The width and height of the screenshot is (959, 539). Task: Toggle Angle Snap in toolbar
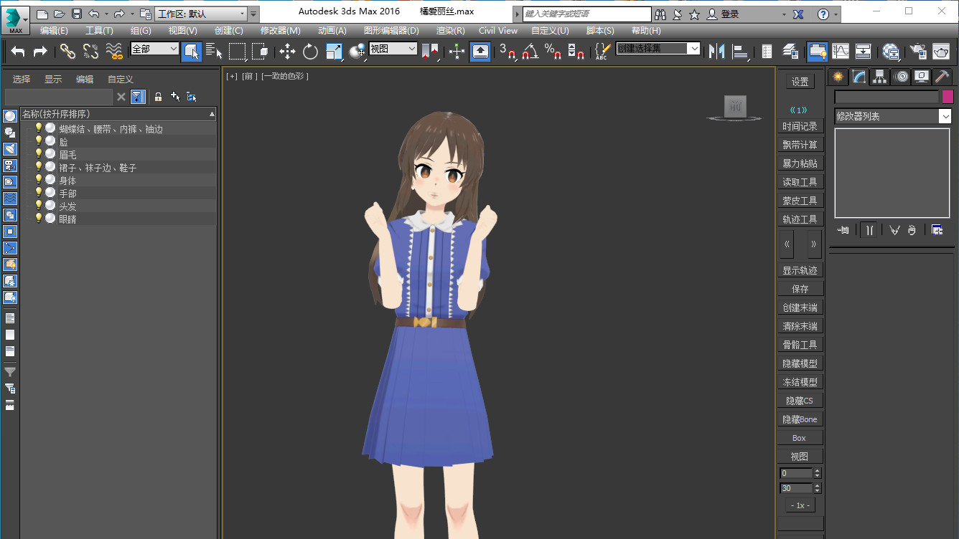coord(530,51)
